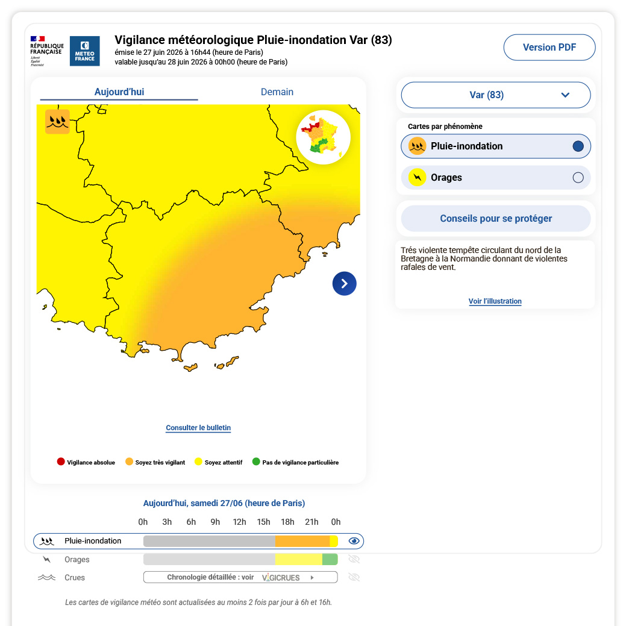
Task: Open the Var (83) department dropdown
Action: click(x=495, y=95)
